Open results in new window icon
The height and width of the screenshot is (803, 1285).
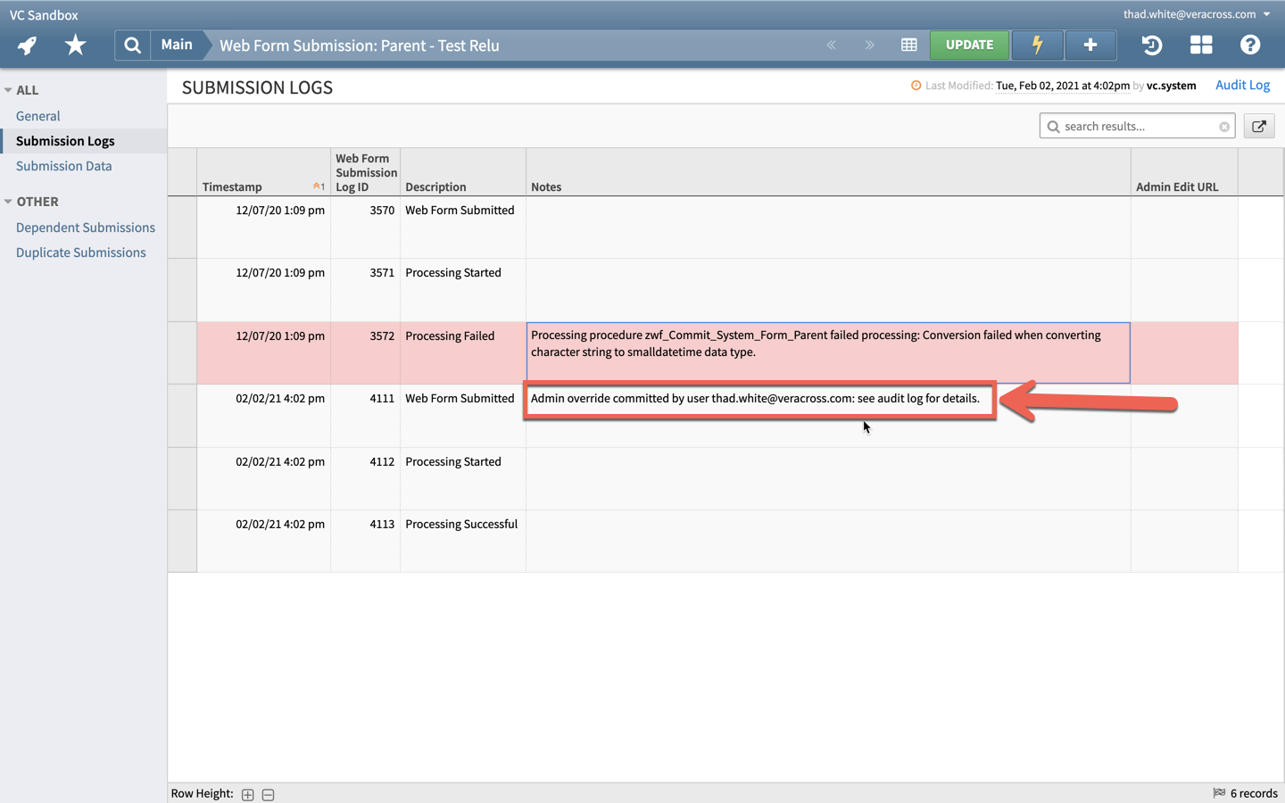coord(1258,126)
